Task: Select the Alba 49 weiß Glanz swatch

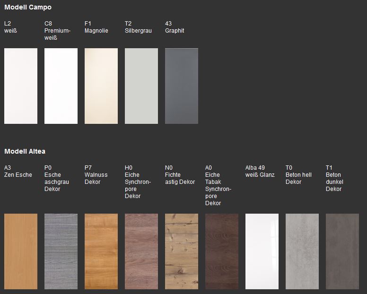Action: [x=262, y=251]
